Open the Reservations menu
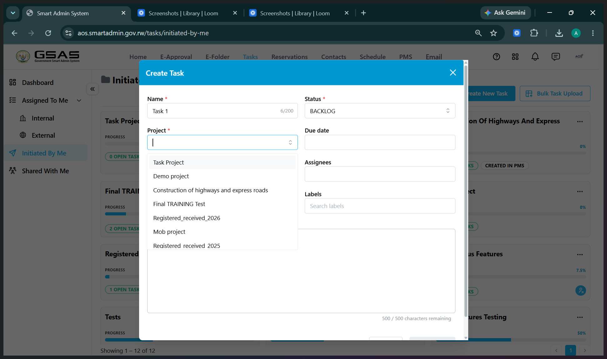Viewport: 607px width, 359px height. 289,57
